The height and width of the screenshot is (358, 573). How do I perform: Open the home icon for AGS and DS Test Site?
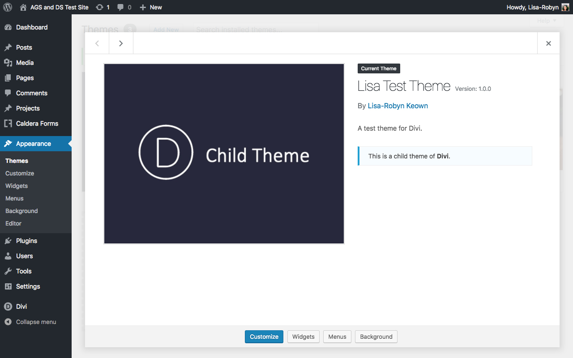[x=23, y=7]
